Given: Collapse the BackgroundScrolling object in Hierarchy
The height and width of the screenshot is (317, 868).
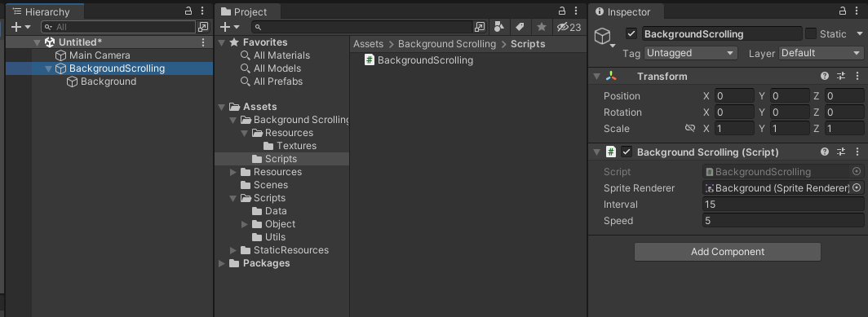Looking at the screenshot, I should coord(49,68).
